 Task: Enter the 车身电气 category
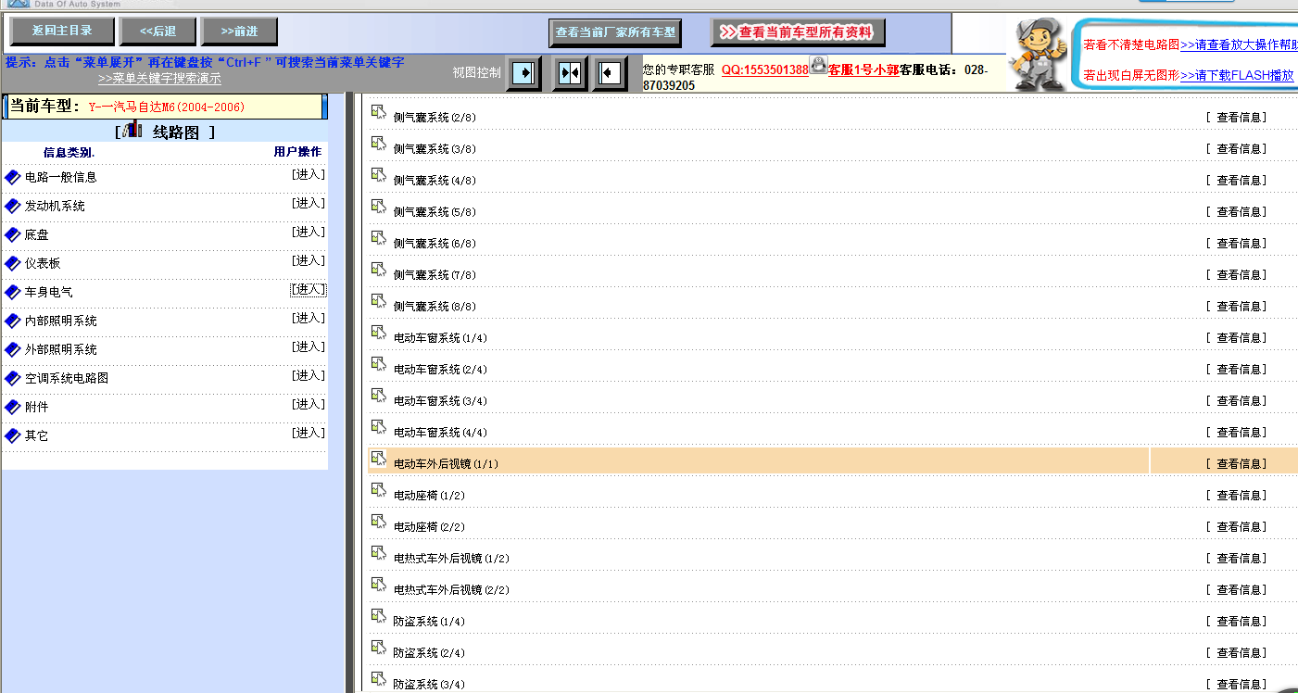(309, 290)
